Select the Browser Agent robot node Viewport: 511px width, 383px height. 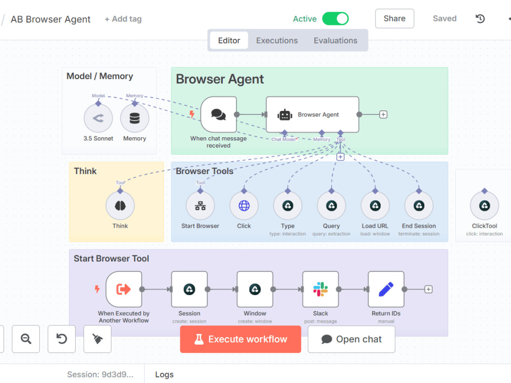coord(313,114)
